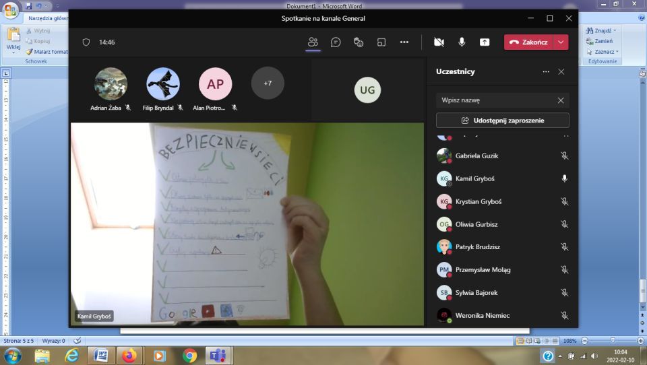Image resolution: width=647 pixels, height=365 pixels.
Task: Open the reactions and raise hand menu
Action: [x=359, y=42]
